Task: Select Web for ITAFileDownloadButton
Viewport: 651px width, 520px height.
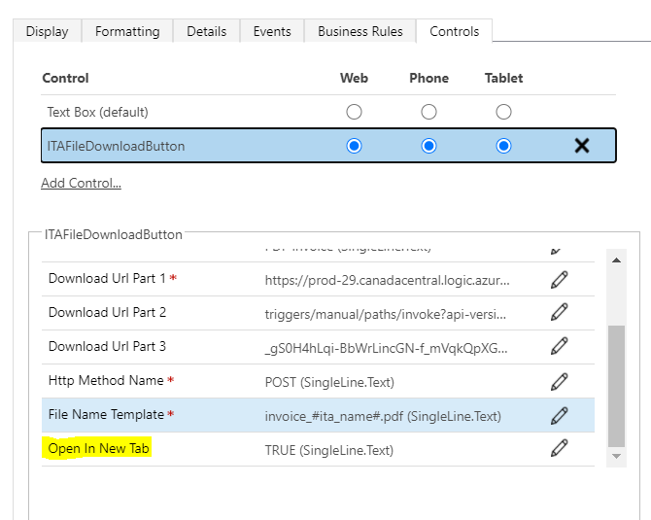Action: [354, 146]
